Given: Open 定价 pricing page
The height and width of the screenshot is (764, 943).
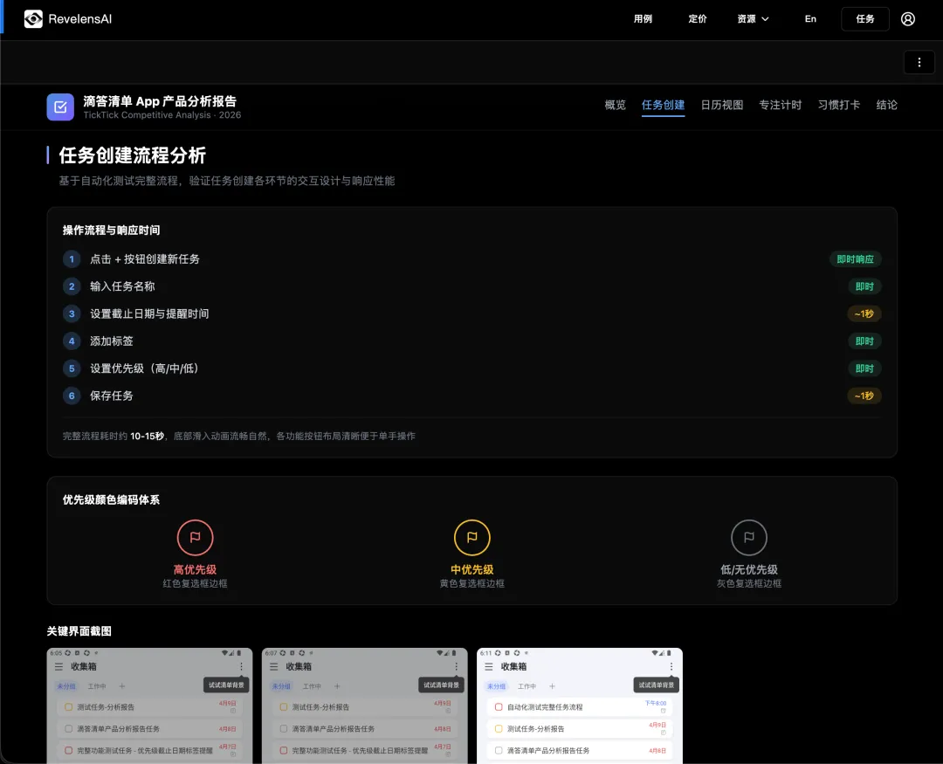Looking at the screenshot, I should coord(698,19).
